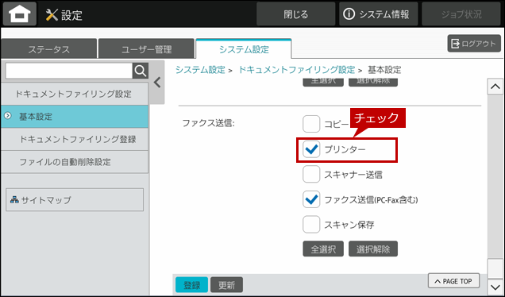Image resolution: width=505 pixels, height=297 pixels.
Task: Click the vertical scrollbar thumb
Action: click(x=495, y=268)
